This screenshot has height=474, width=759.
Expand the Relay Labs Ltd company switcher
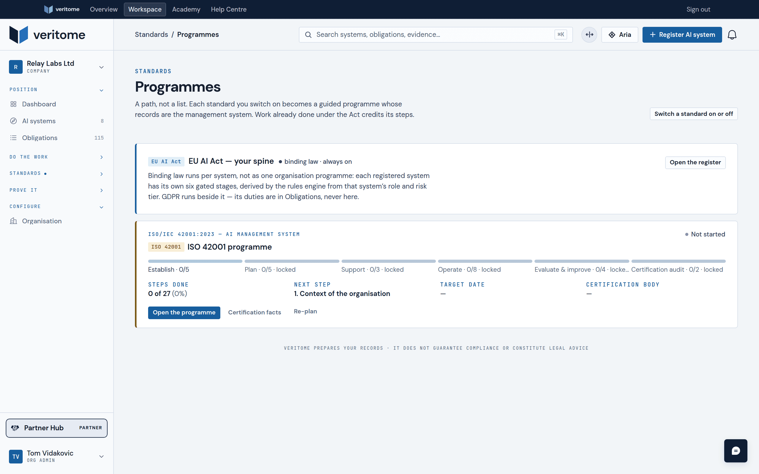pos(101,67)
